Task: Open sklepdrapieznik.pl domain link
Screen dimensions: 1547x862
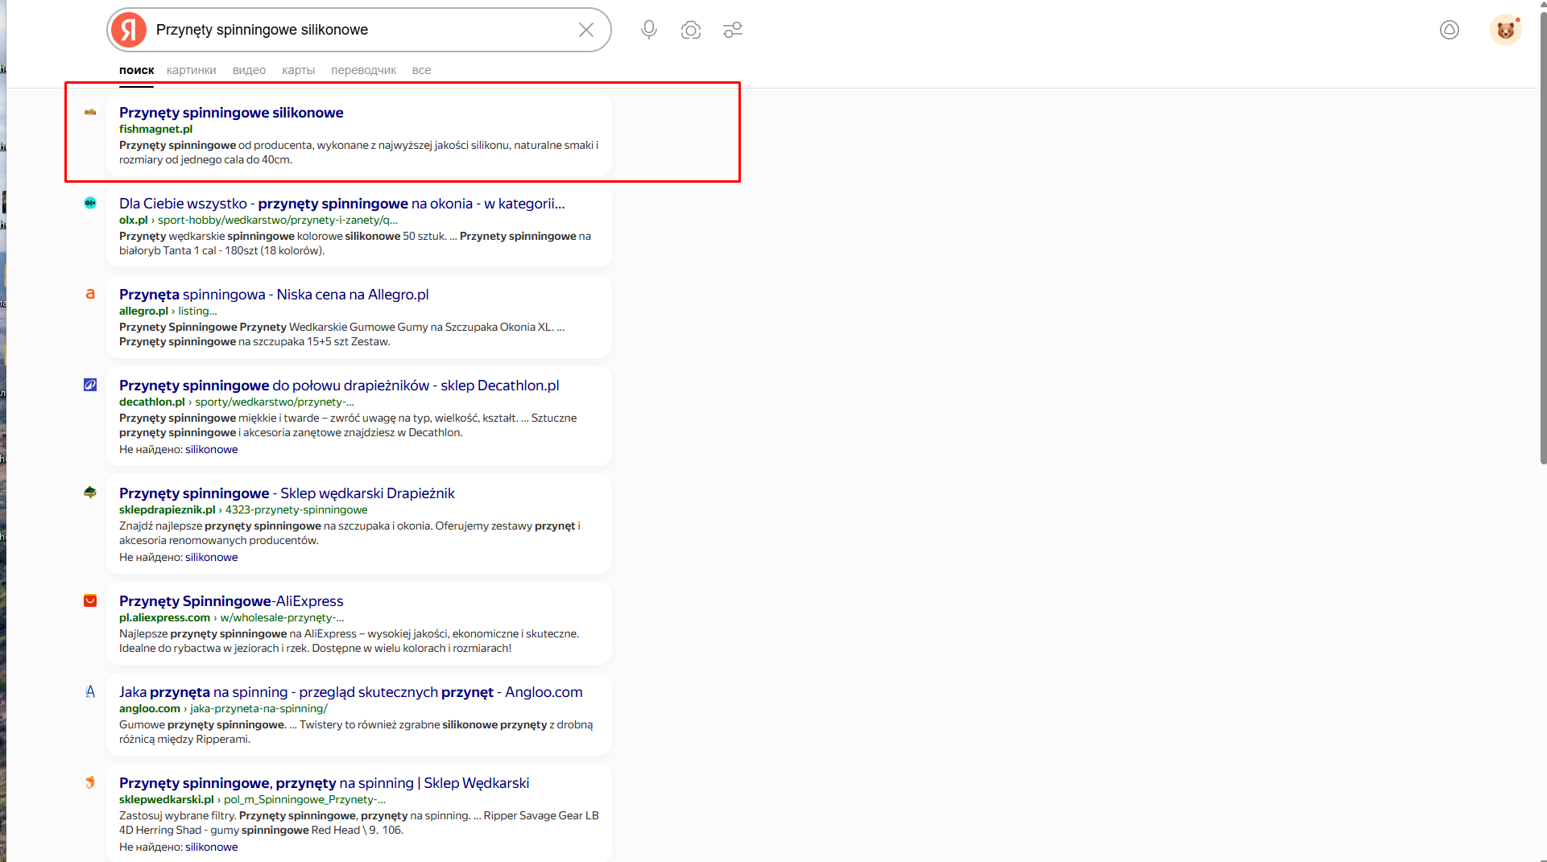Action: [x=168, y=509]
